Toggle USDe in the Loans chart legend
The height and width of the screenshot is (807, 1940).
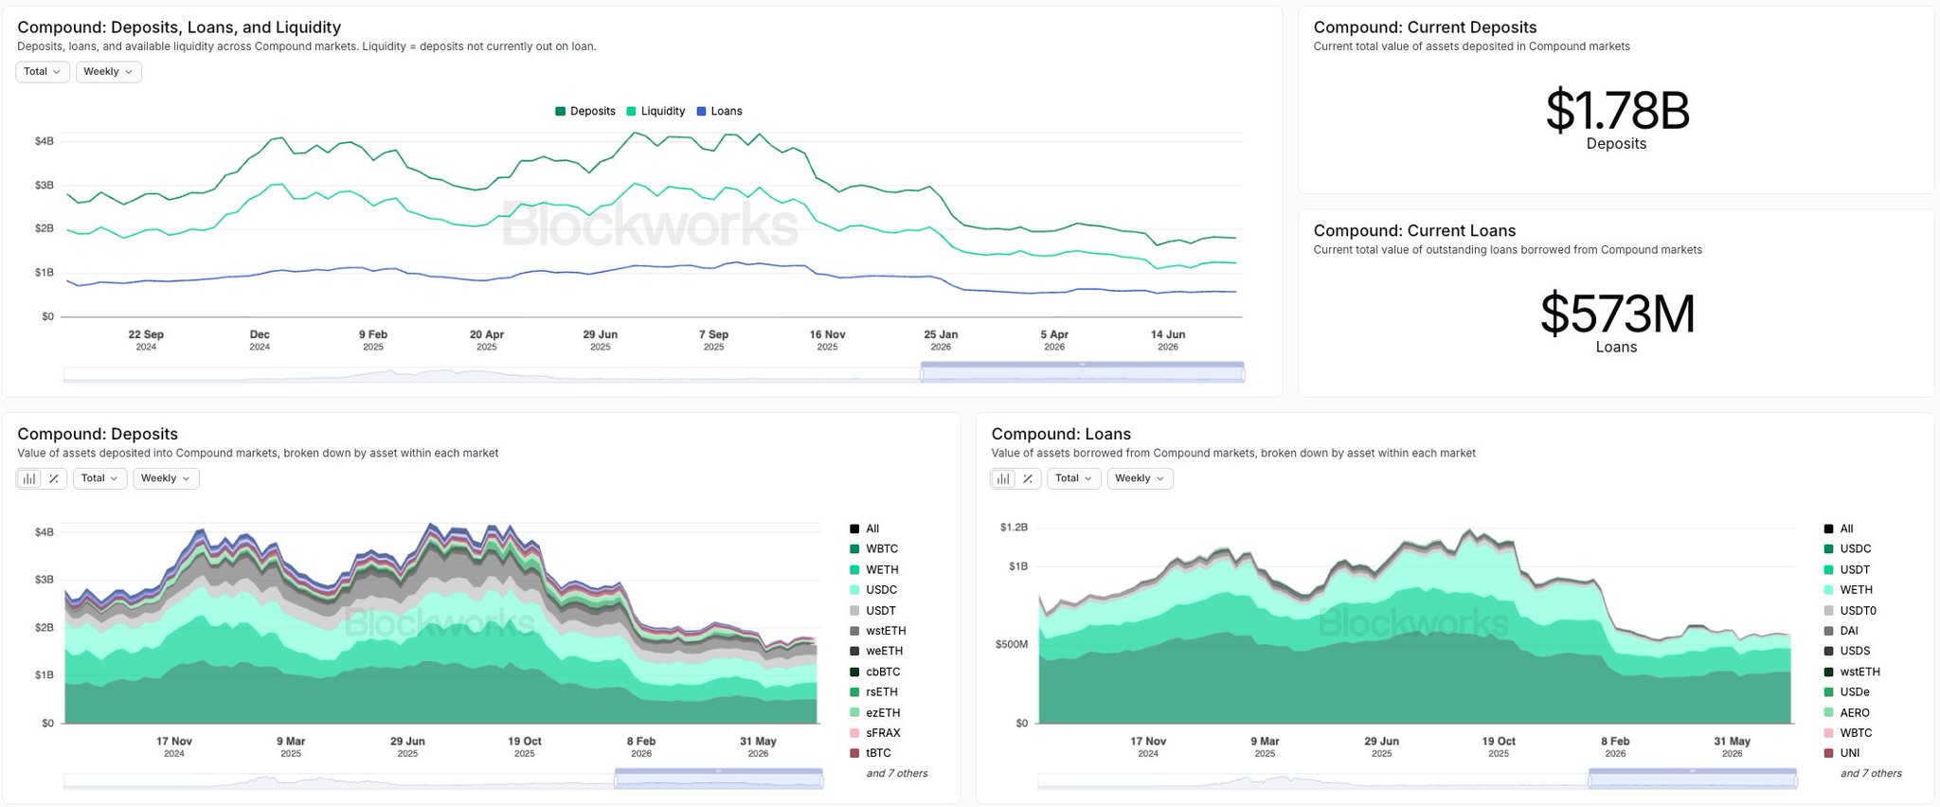1847,692
